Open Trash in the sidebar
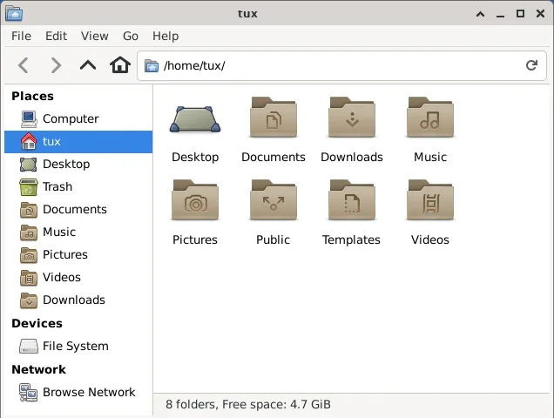 pyautogui.click(x=57, y=186)
